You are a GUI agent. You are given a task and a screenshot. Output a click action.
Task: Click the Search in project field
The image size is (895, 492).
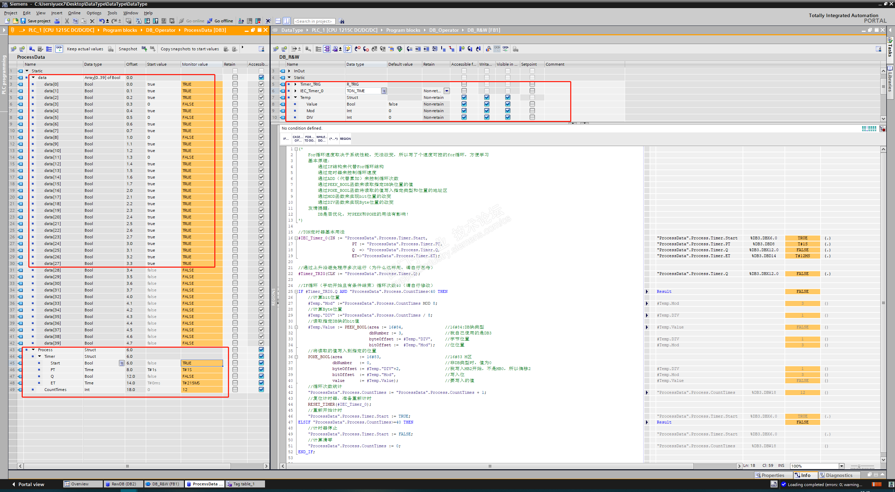coord(314,21)
